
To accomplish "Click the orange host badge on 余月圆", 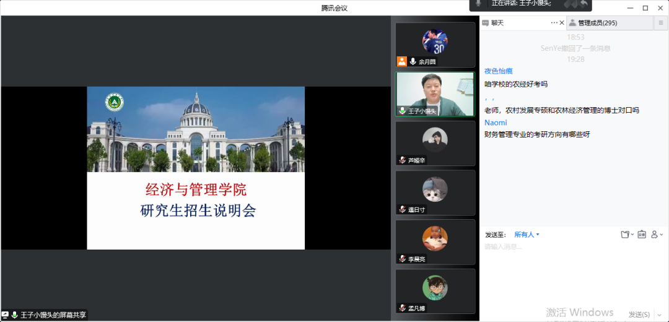I will click(402, 61).
